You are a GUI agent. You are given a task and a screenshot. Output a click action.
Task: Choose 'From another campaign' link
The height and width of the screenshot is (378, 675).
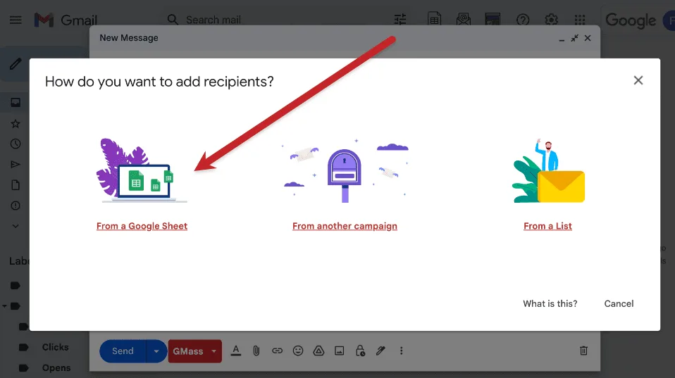(345, 226)
